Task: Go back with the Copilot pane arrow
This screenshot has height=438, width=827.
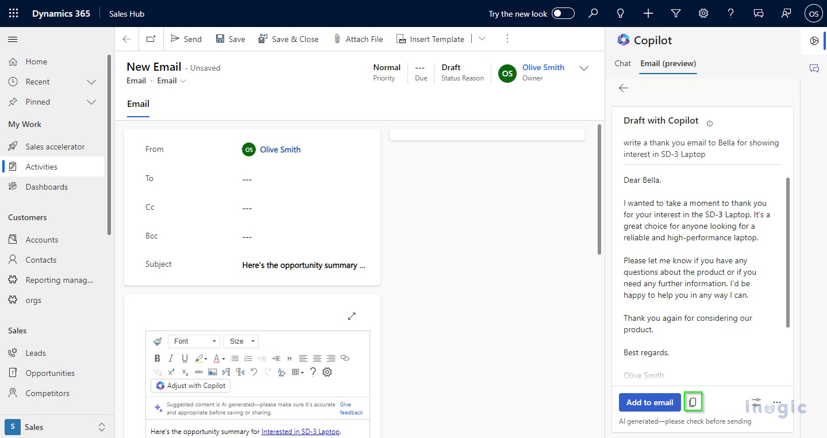Action: [624, 88]
